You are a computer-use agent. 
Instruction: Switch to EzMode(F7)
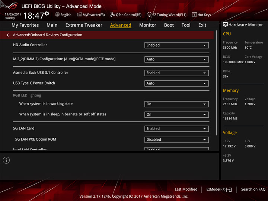point(219,189)
